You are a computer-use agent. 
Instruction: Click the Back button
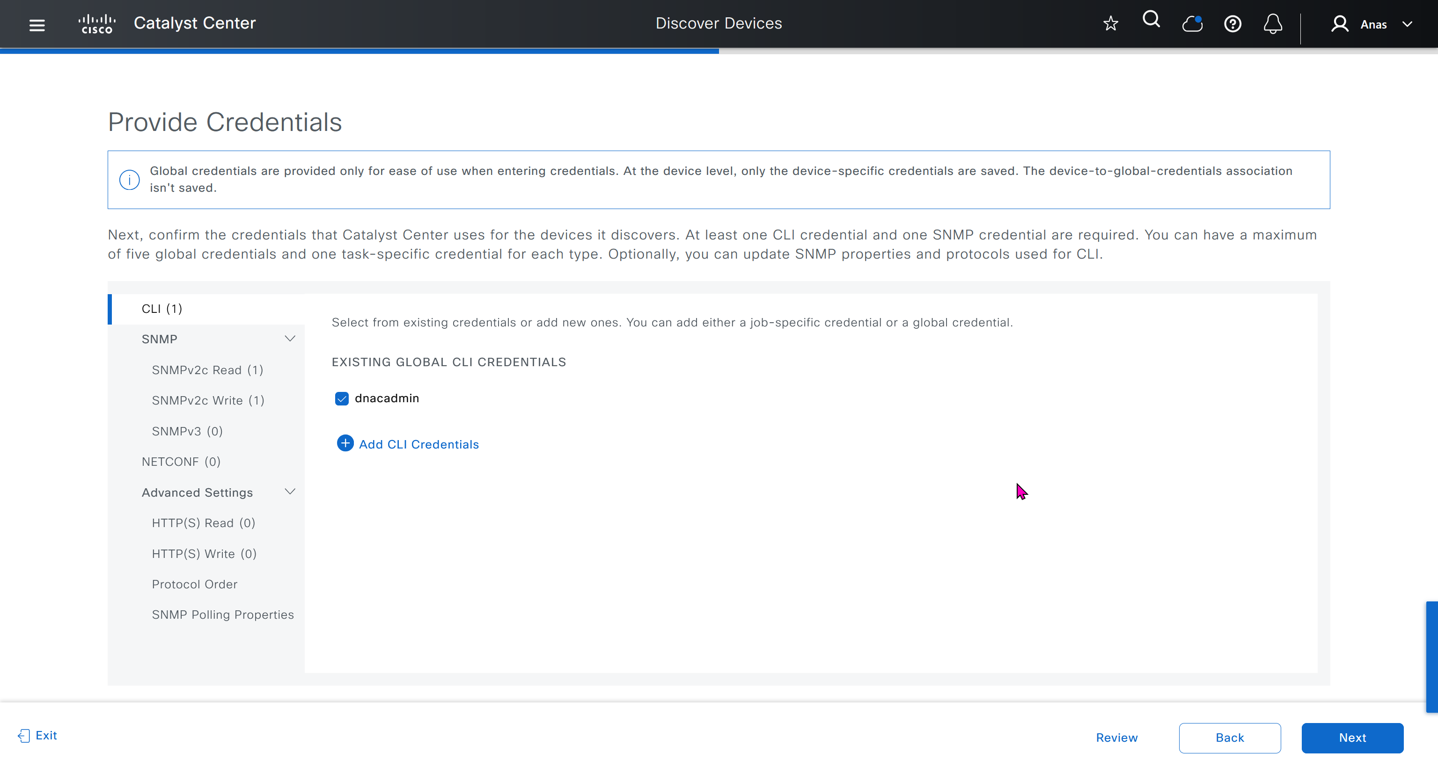1229,737
